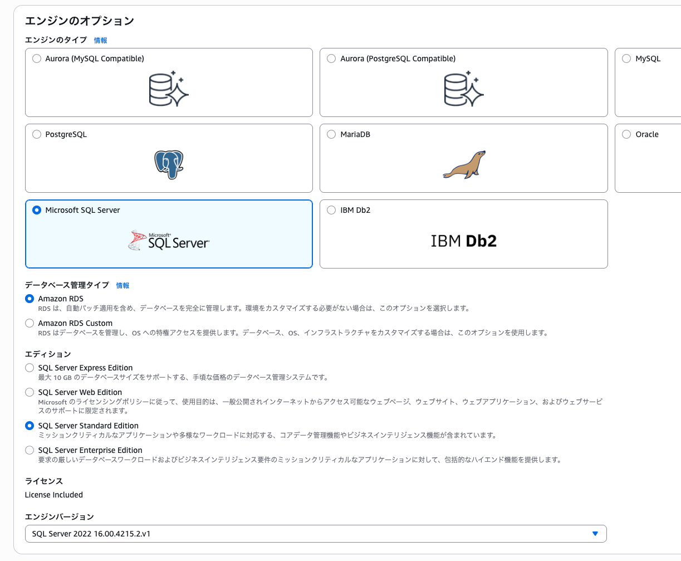This screenshot has height=561, width=681.
Task: Select SQL Server Express Edition
Action: 30,368
